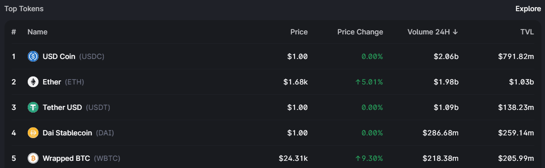Click the Top Tokens section heading

(24, 9)
